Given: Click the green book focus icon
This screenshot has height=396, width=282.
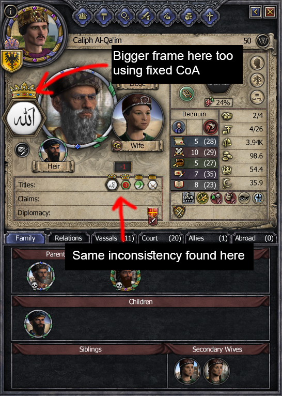Looking at the screenshot, I should pos(186,94).
